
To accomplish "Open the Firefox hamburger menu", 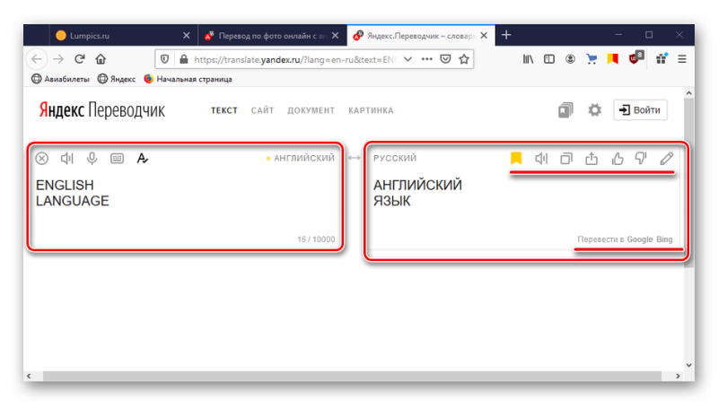I will [682, 59].
